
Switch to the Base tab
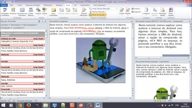coord(12,5)
